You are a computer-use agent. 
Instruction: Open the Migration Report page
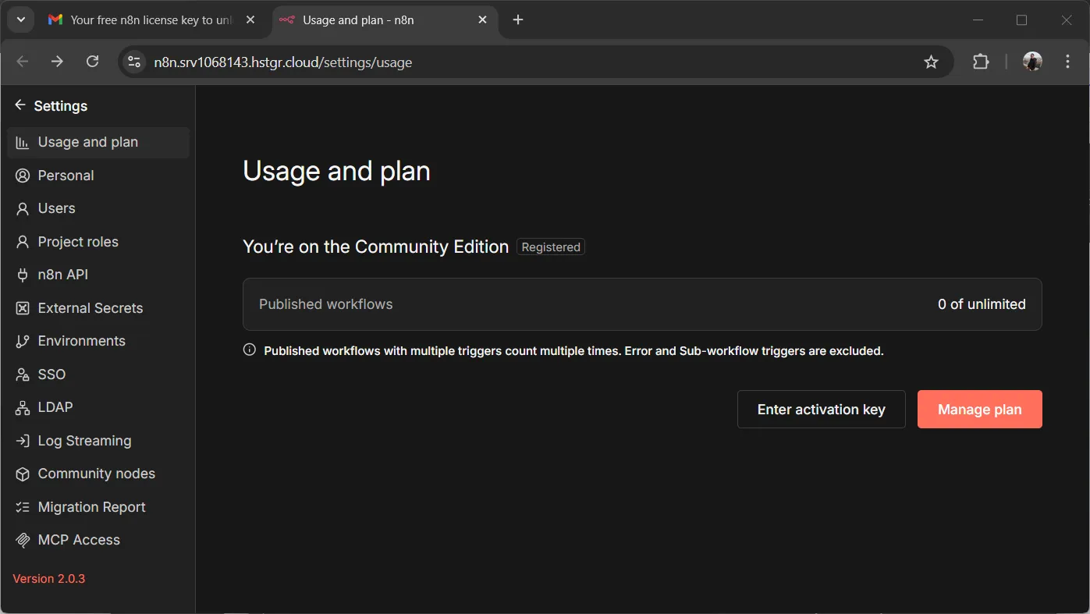click(91, 507)
